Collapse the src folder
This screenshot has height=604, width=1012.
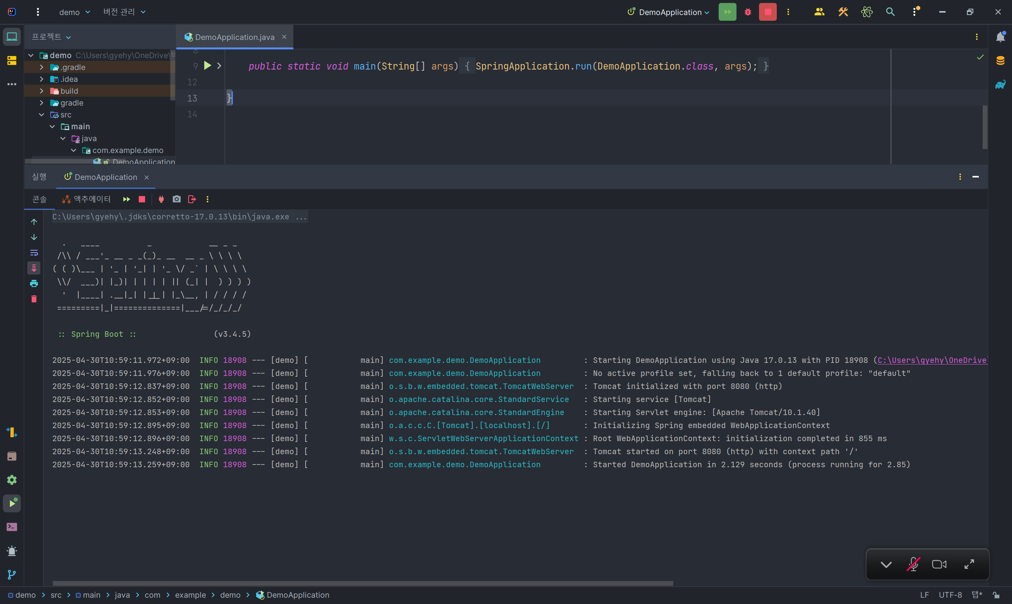click(42, 115)
